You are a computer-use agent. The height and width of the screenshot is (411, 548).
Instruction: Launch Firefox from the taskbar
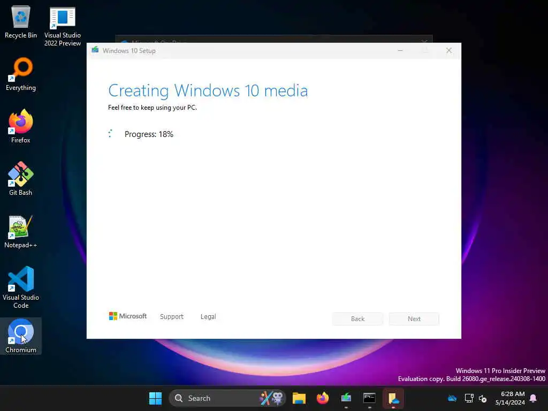point(323,398)
